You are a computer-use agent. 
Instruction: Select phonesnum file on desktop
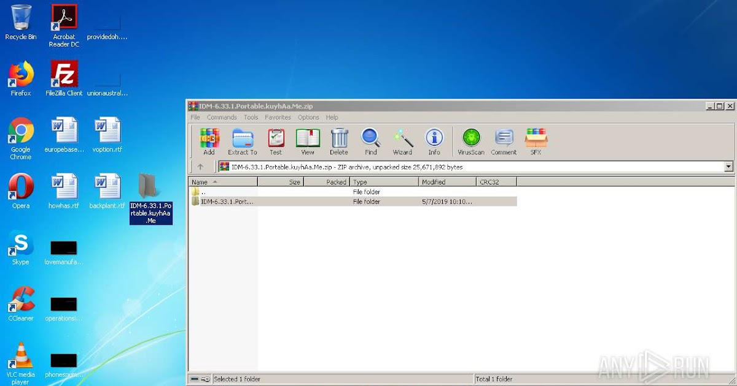pyautogui.click(x=64, y=366)
